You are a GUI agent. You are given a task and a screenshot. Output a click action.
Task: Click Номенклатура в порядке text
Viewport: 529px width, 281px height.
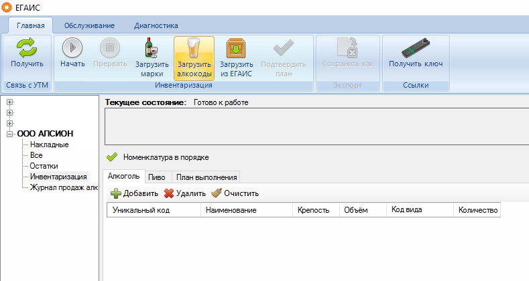point(166,157)
